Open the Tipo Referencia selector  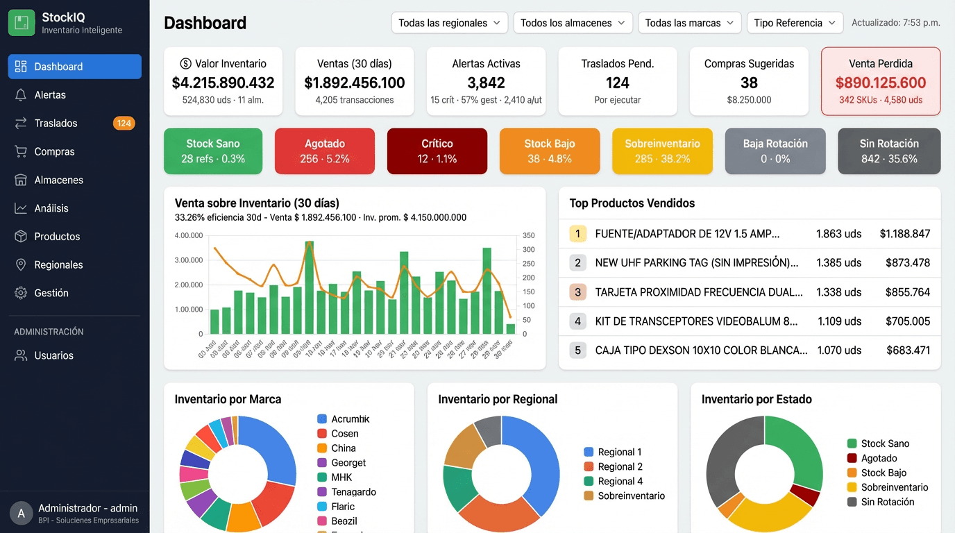[794, 22]
